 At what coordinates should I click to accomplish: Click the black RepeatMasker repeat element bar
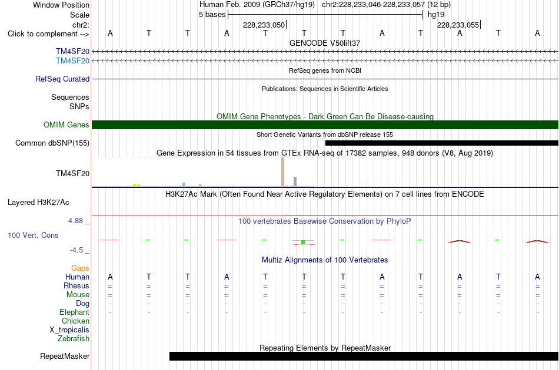[364, 356]
